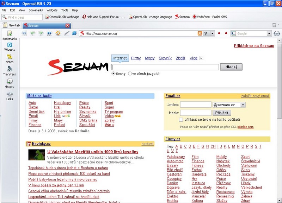Click the Přihlásit email login button

click(222, 113)
